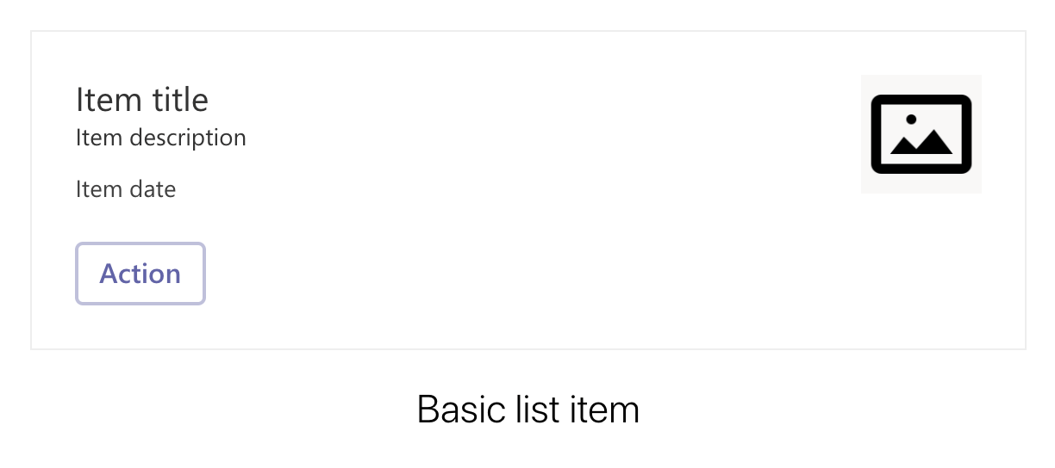
Task: Click the image placeholder icon
Action: point(921,133)
